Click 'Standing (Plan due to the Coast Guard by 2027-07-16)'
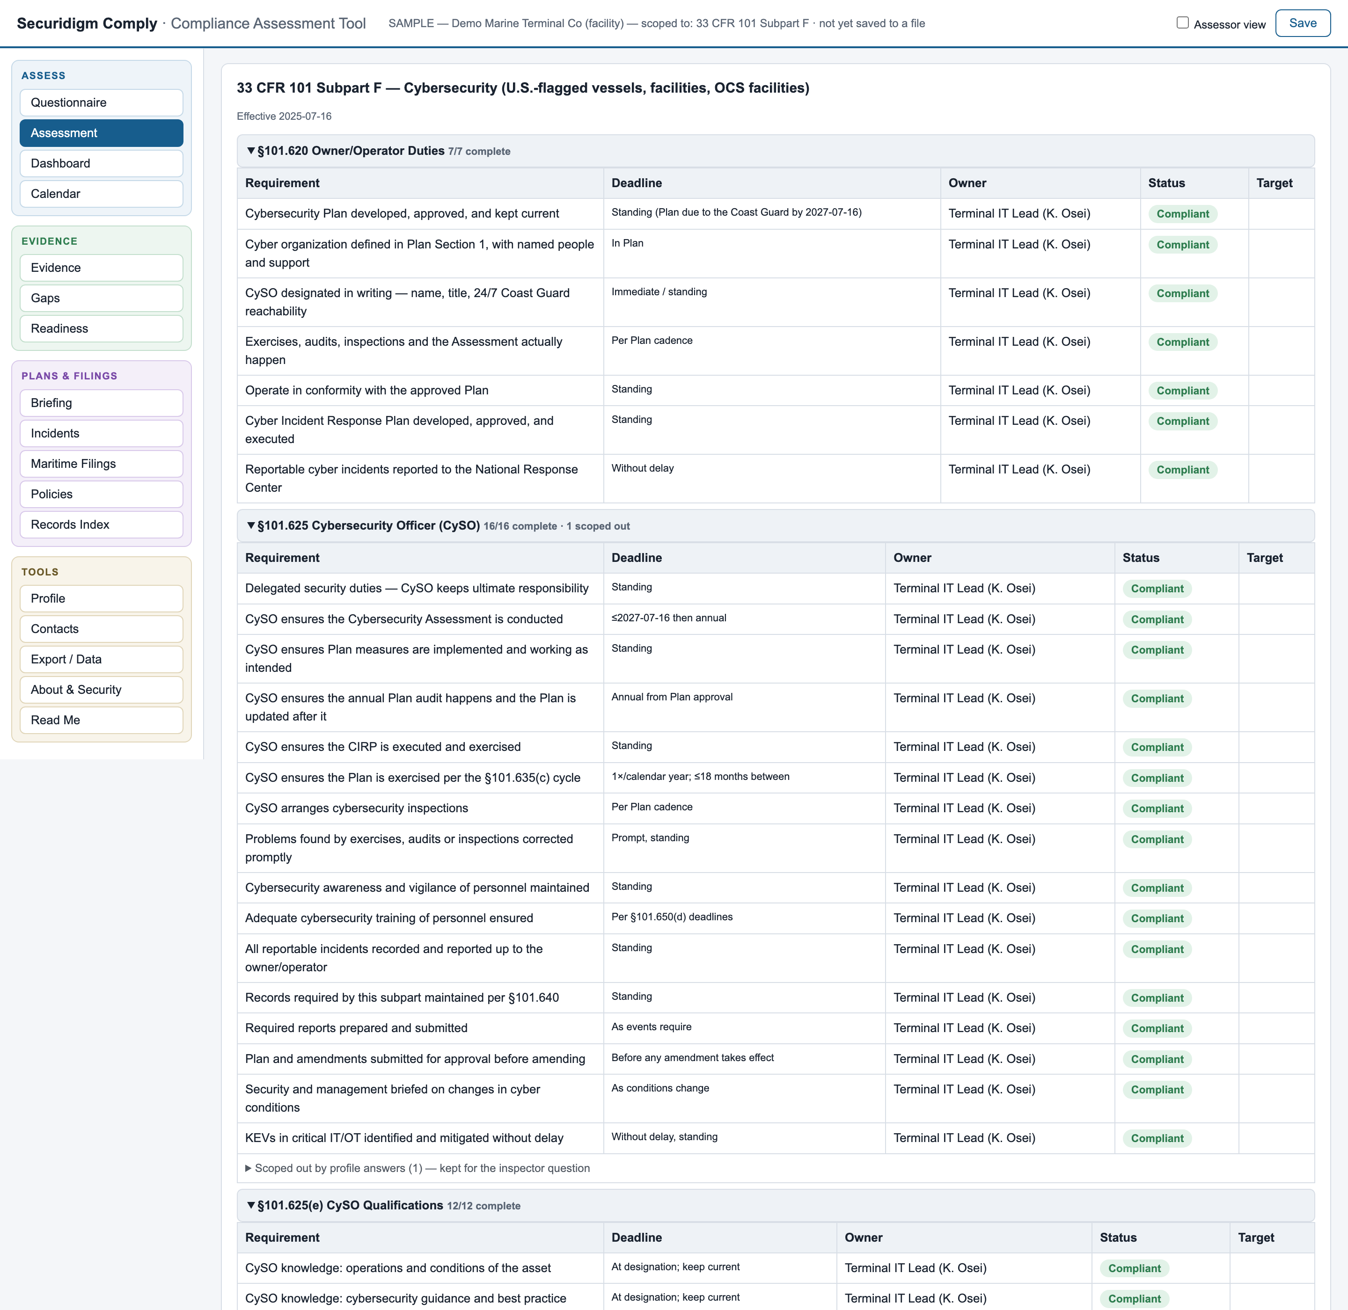Image resolution: width=1348 pixels, height=1310 pixels. point(736,212)
